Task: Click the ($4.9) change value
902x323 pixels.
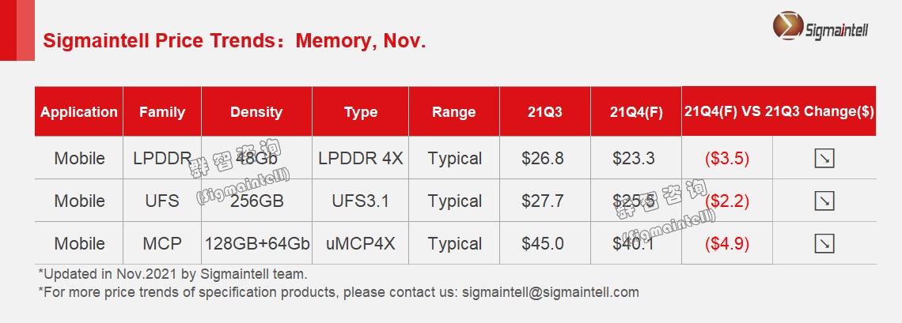Action: (727, 244)
